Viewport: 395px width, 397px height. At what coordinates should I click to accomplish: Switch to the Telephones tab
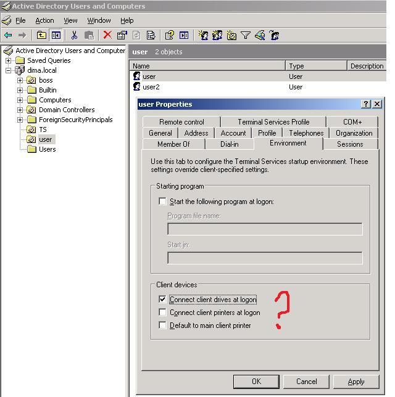(306, 133)
